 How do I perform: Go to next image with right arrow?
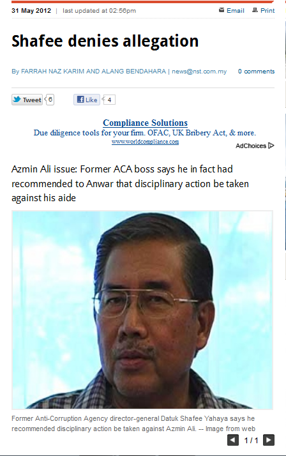pos(269,440)
